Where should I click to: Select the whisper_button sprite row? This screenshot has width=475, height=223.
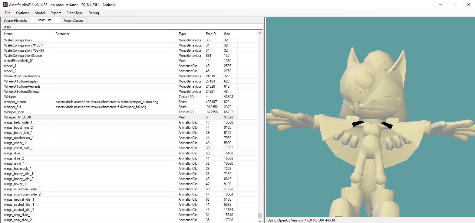(130, 102)
